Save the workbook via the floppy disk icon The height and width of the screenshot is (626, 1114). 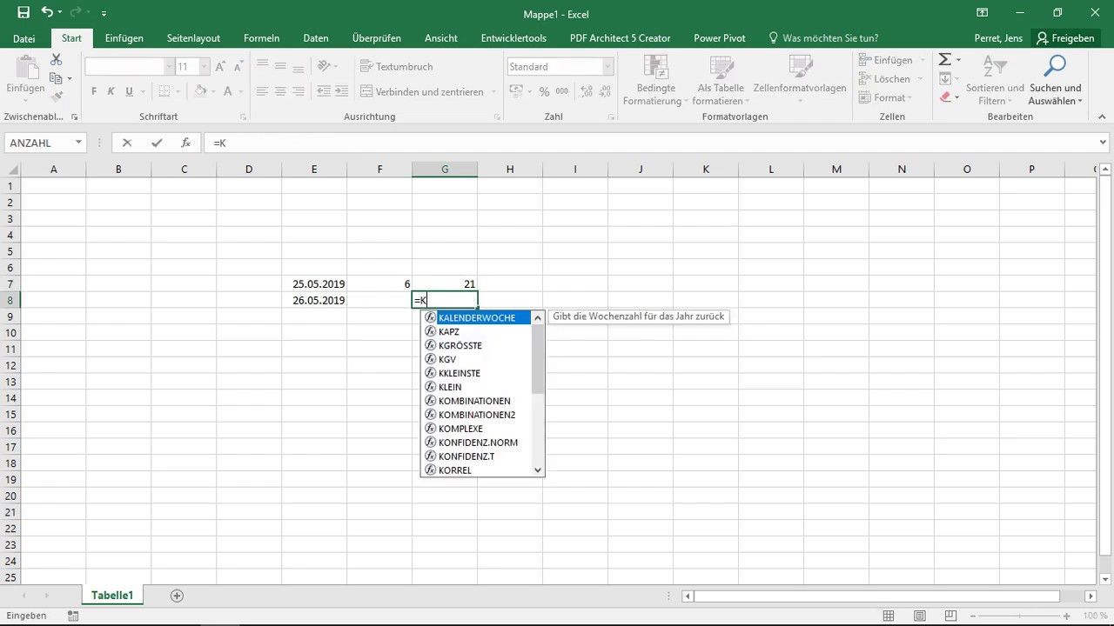(x=23, y=13)
